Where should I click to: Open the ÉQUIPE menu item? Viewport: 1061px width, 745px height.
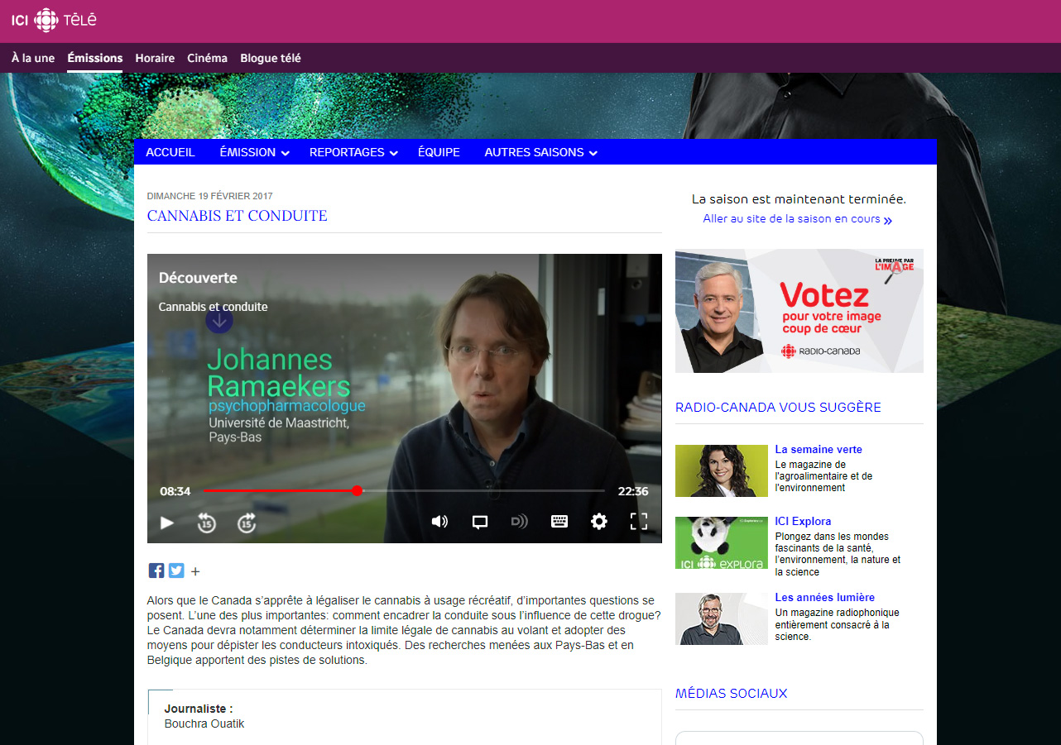pyautogui.click(x=439, y=152)
